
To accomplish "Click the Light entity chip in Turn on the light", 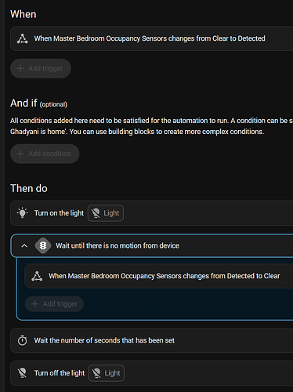I will tap(106, 213).
